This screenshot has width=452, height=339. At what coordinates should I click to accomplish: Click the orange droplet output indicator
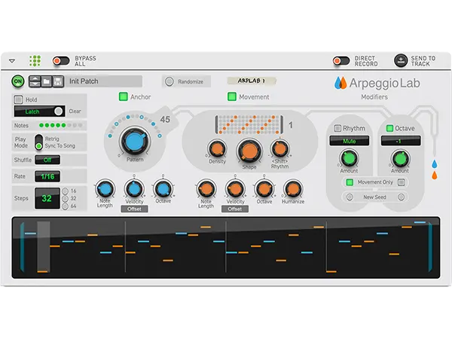[x=435, y=176]
